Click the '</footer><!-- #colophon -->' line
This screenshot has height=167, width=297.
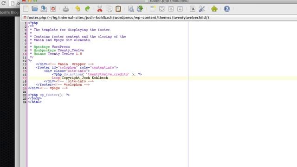tap(63, 84)
